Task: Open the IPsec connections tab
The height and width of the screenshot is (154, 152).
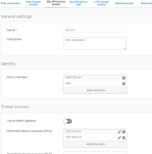Action: tap(10, 3)
